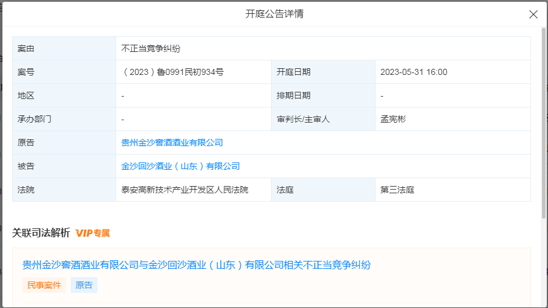Viewport: 548px width, 308px height.
Task: Select case cause 不正当竞争纠纷 value
Action: click(x=151, y=49)
